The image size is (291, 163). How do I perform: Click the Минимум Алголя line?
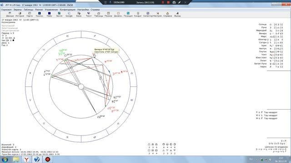click(x=30, y=152)
